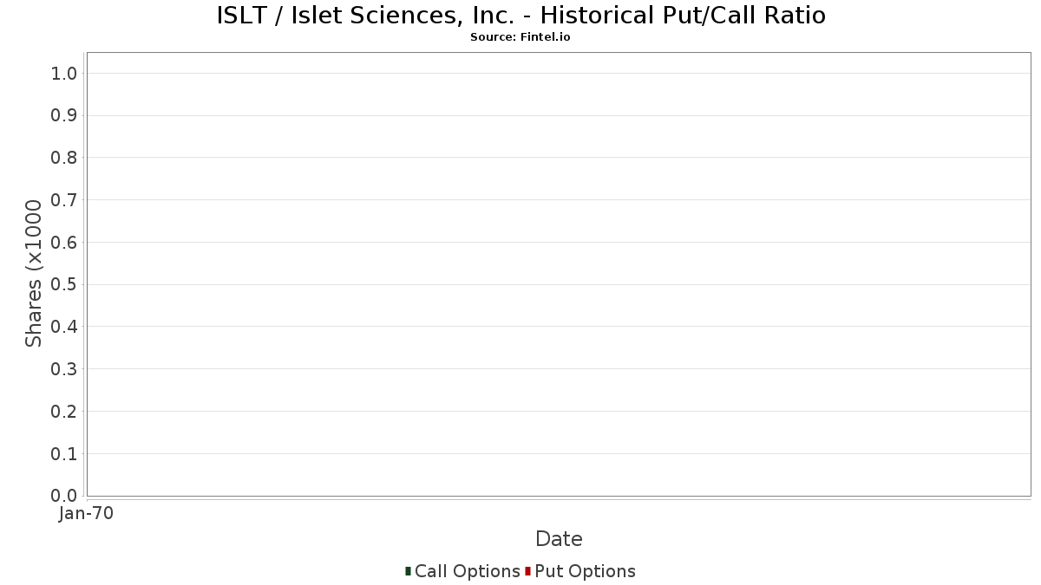The width and height of the screenshot is (1041, 585).
Task: Select the 0.0 y-axis tick label
Action: (65, 496)
